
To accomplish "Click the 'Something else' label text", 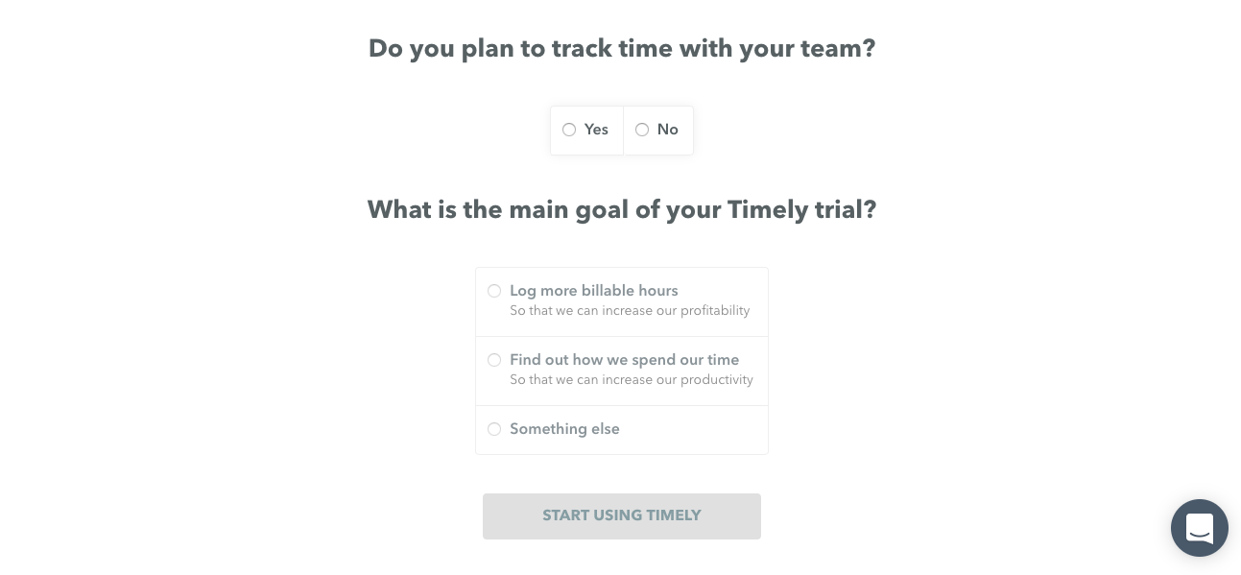I will click(x=564, y=429).
